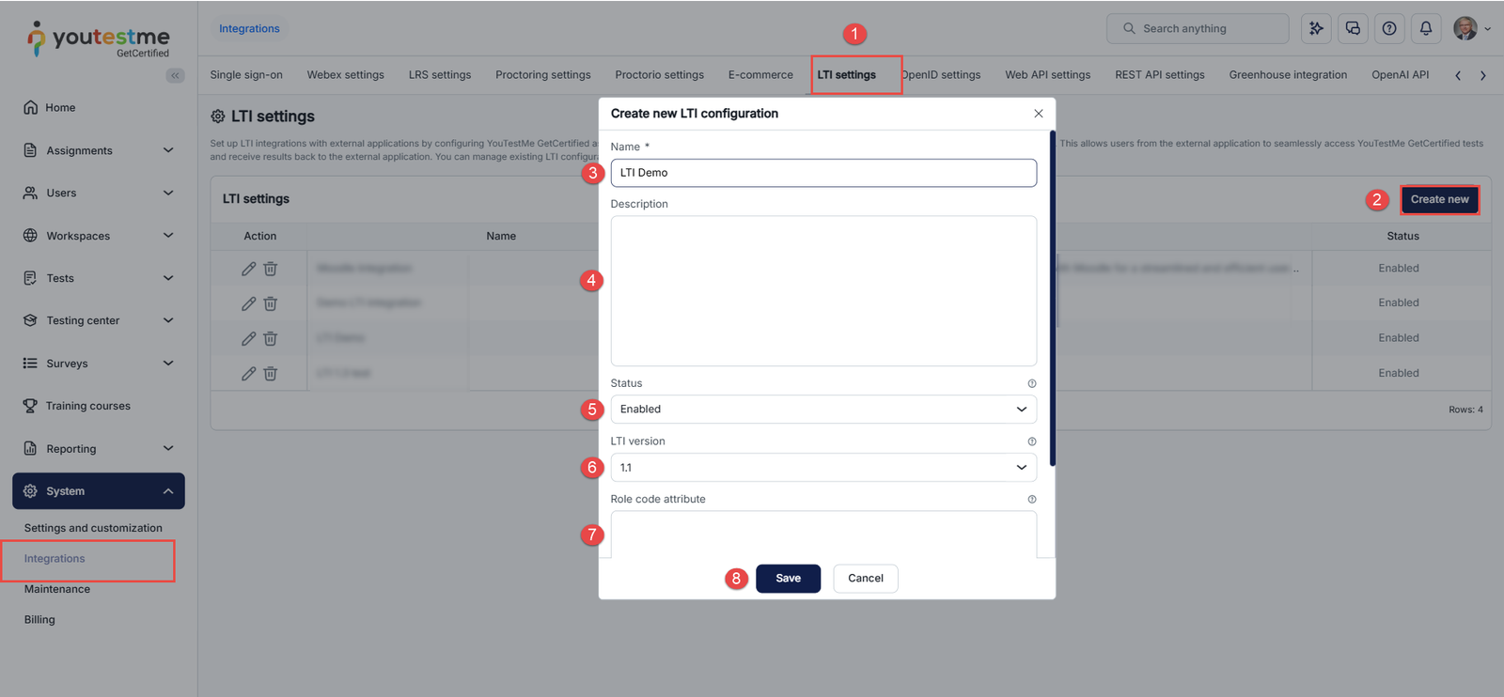Open the REST API settings tab

pyautogui.click(x=1159, y=75)
